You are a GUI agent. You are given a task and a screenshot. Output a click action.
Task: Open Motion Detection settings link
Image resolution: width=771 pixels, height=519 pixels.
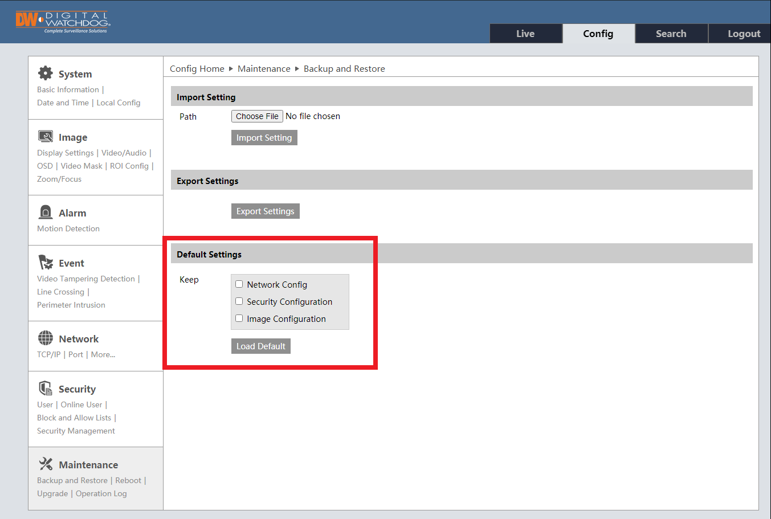pyautogui.click(x=68, y=228)
